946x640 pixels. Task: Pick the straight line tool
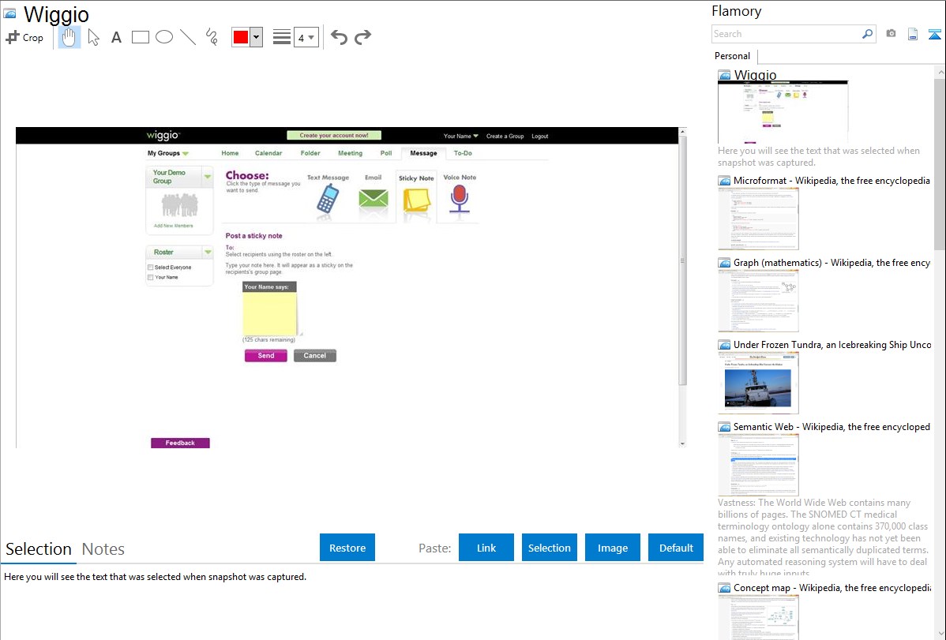tap(188, 37)
